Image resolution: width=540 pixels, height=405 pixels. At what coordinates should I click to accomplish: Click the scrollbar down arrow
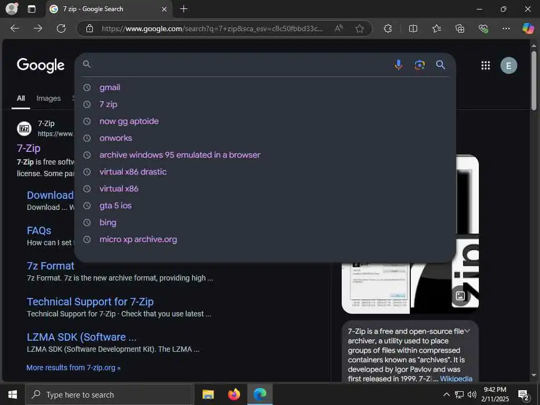(x=534, y=375)
